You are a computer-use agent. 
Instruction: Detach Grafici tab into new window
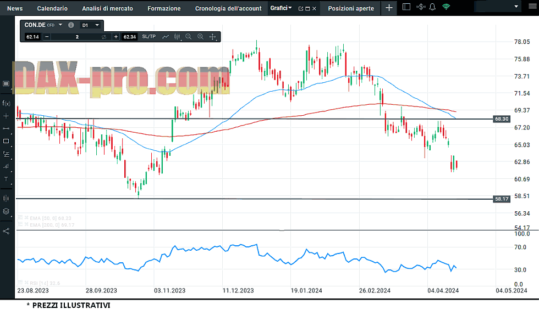click(301, 9)
